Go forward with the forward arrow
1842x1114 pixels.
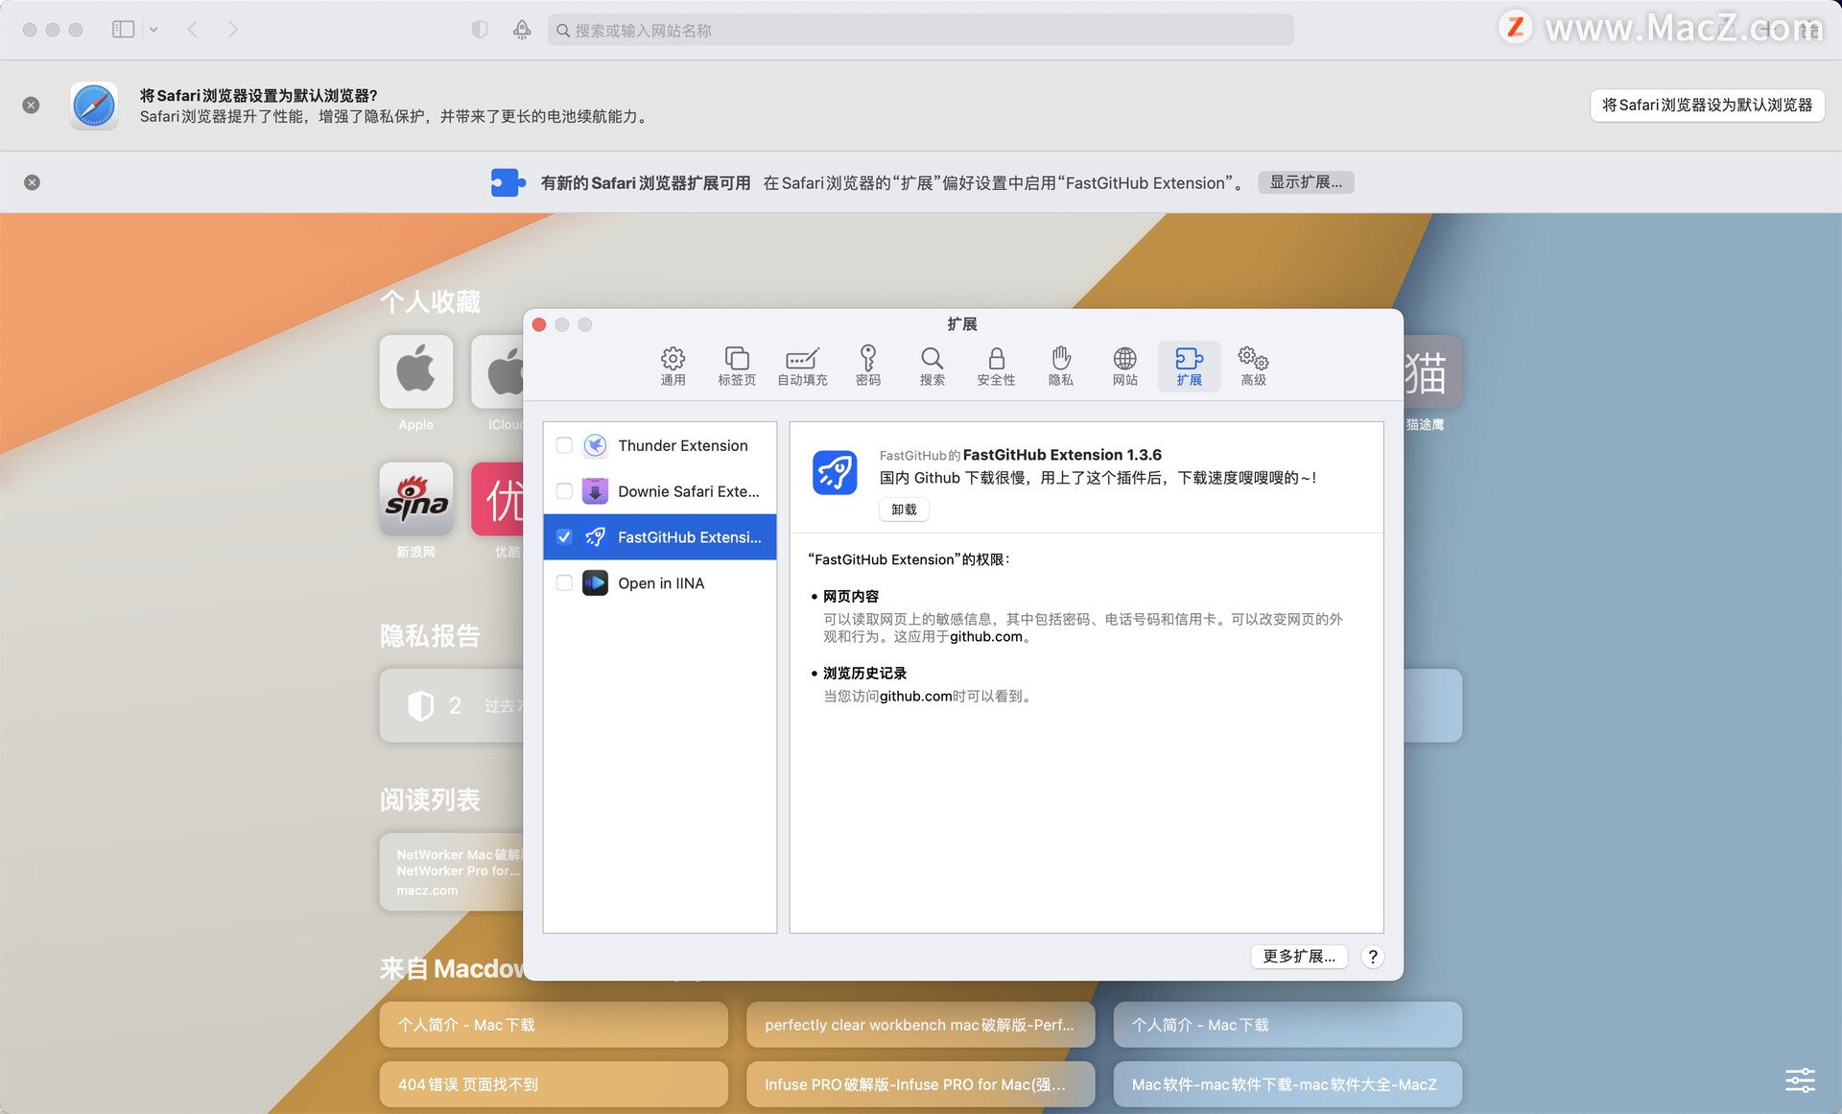click(233, 30)
